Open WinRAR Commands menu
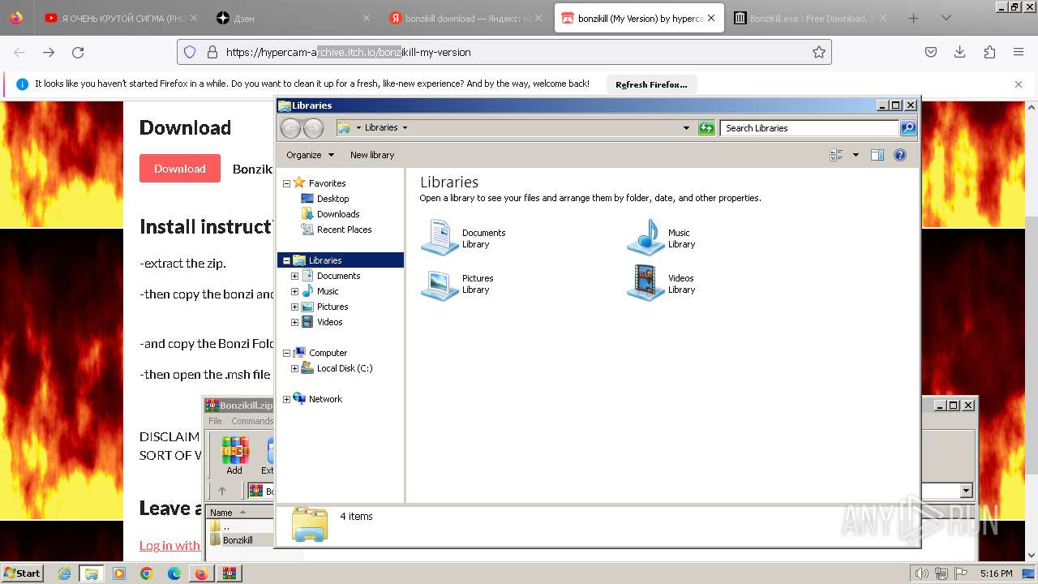The height and width of the screenshot is (584, 1038). tap(252, 421)
